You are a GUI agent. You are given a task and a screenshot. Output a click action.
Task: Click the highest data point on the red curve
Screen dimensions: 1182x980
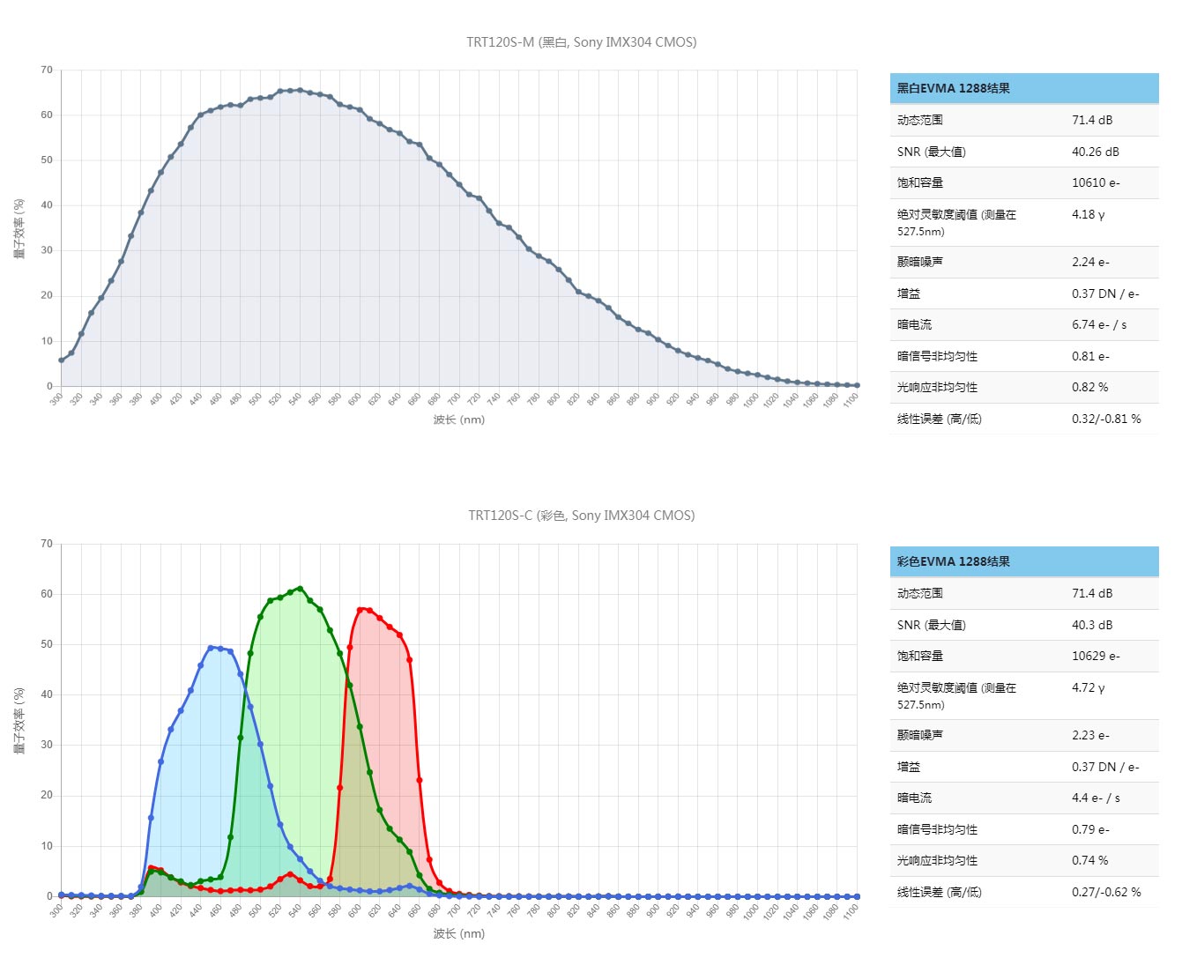tap(361, 609)
